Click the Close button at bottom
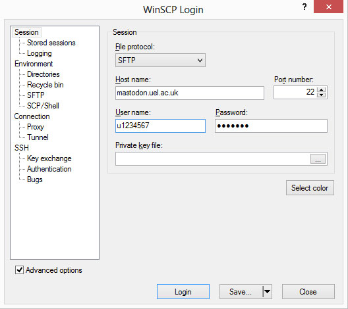The height and width of the screenshot is (309, 348). [x=308, y=291]
